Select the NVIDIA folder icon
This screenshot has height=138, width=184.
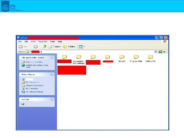tap(122, 57)
